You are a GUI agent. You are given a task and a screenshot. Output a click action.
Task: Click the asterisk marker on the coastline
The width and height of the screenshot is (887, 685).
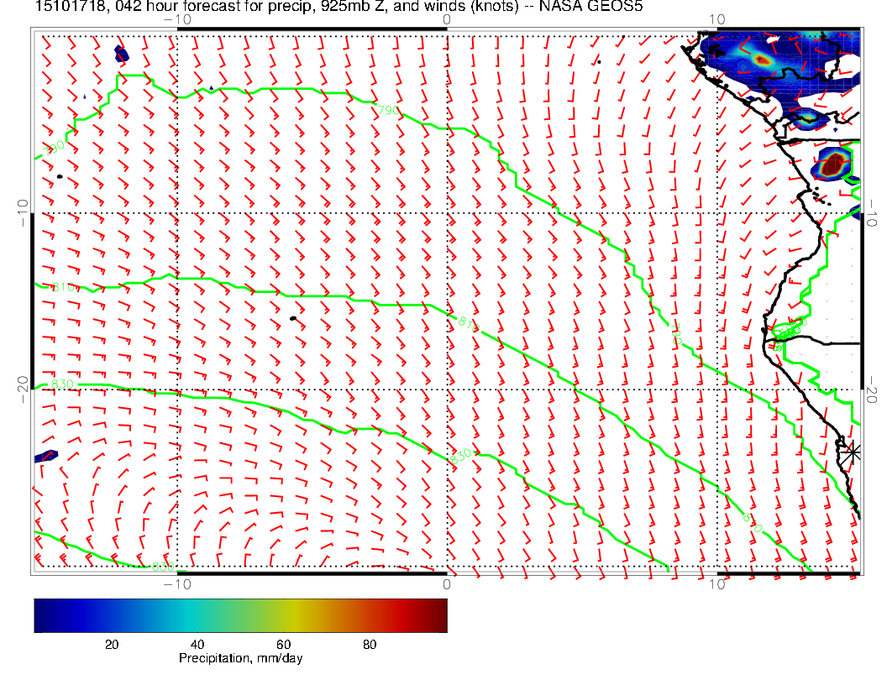[x=853, y=452]
